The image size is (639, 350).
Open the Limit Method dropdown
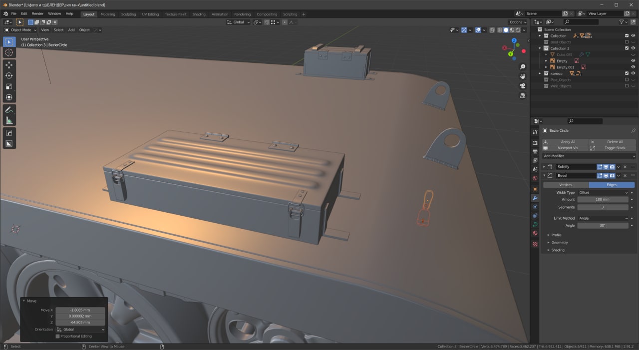[x=603, y=218]
